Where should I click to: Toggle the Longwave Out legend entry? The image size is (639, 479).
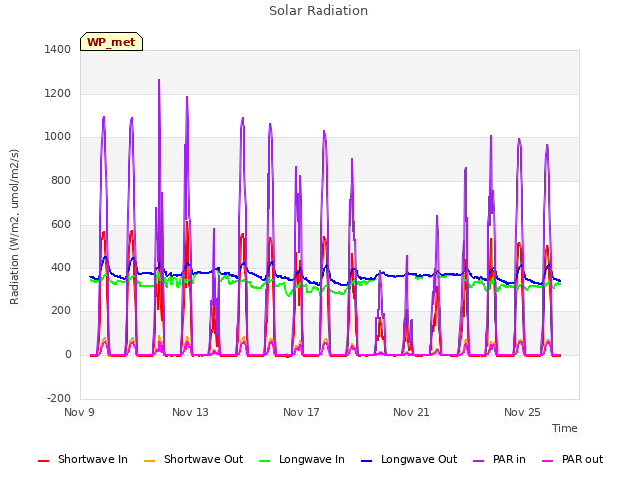(409, 459)
